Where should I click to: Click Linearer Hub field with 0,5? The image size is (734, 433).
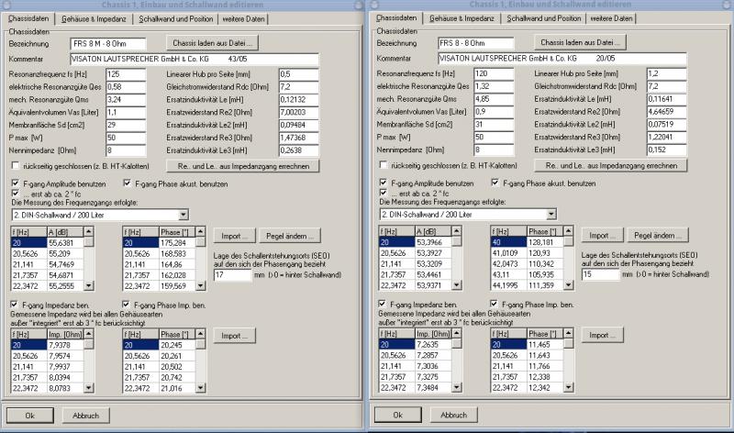coord(299,74)
